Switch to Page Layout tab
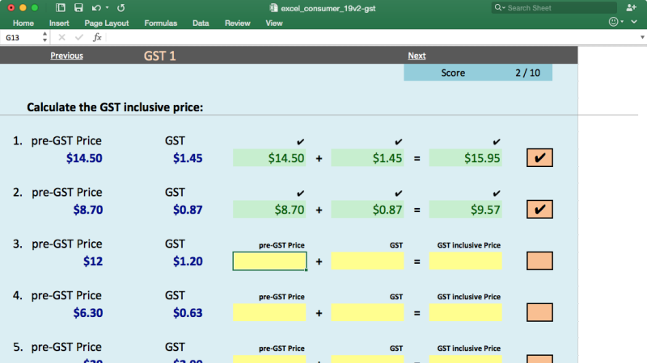This screenshot has height=363, width=647. (x=107, y=23)
